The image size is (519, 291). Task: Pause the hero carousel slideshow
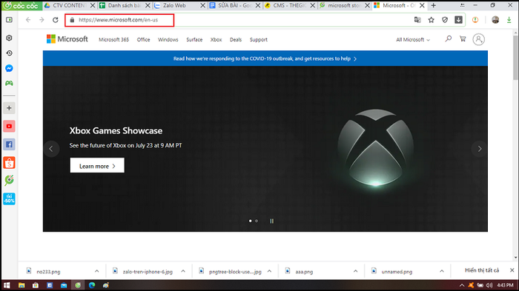click(x=272, y=221)
